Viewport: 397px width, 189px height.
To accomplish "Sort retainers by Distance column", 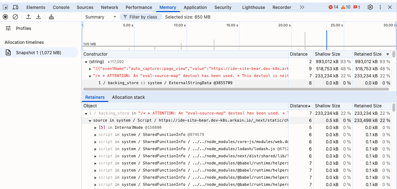I will 301,106.
